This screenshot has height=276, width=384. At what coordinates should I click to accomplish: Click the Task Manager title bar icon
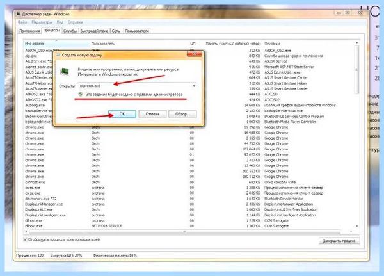click(19, 14)
